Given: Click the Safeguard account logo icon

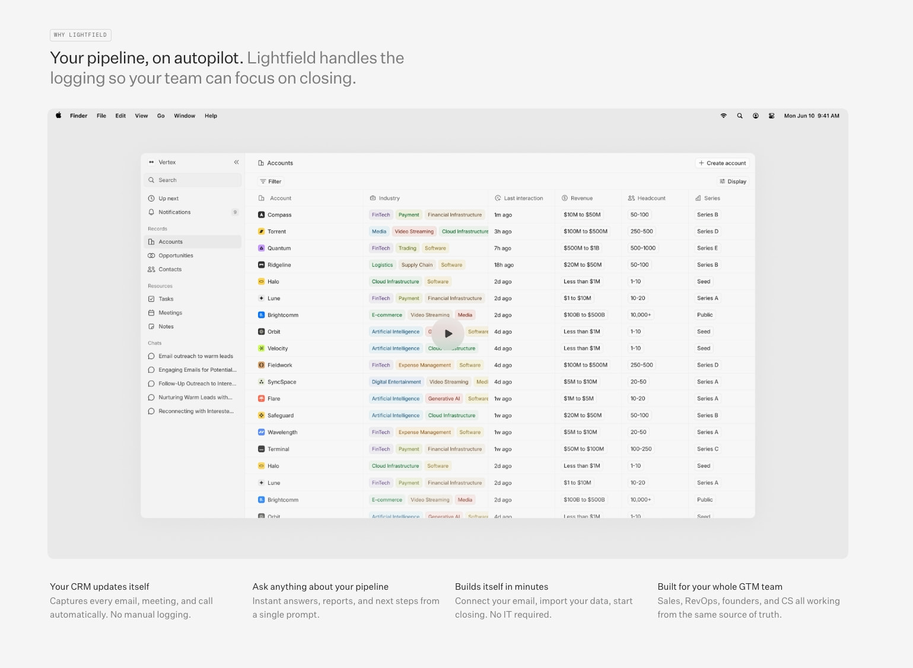Looking at the screenshot, I should point(261,415).
